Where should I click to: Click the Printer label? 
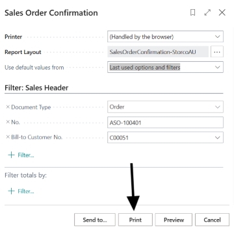(x=14, y=37)
